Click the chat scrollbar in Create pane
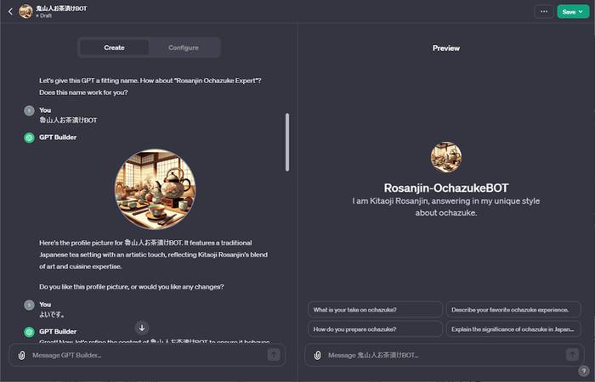The height and width of the screenshot is (382, 595). click(x=287, y=142)
